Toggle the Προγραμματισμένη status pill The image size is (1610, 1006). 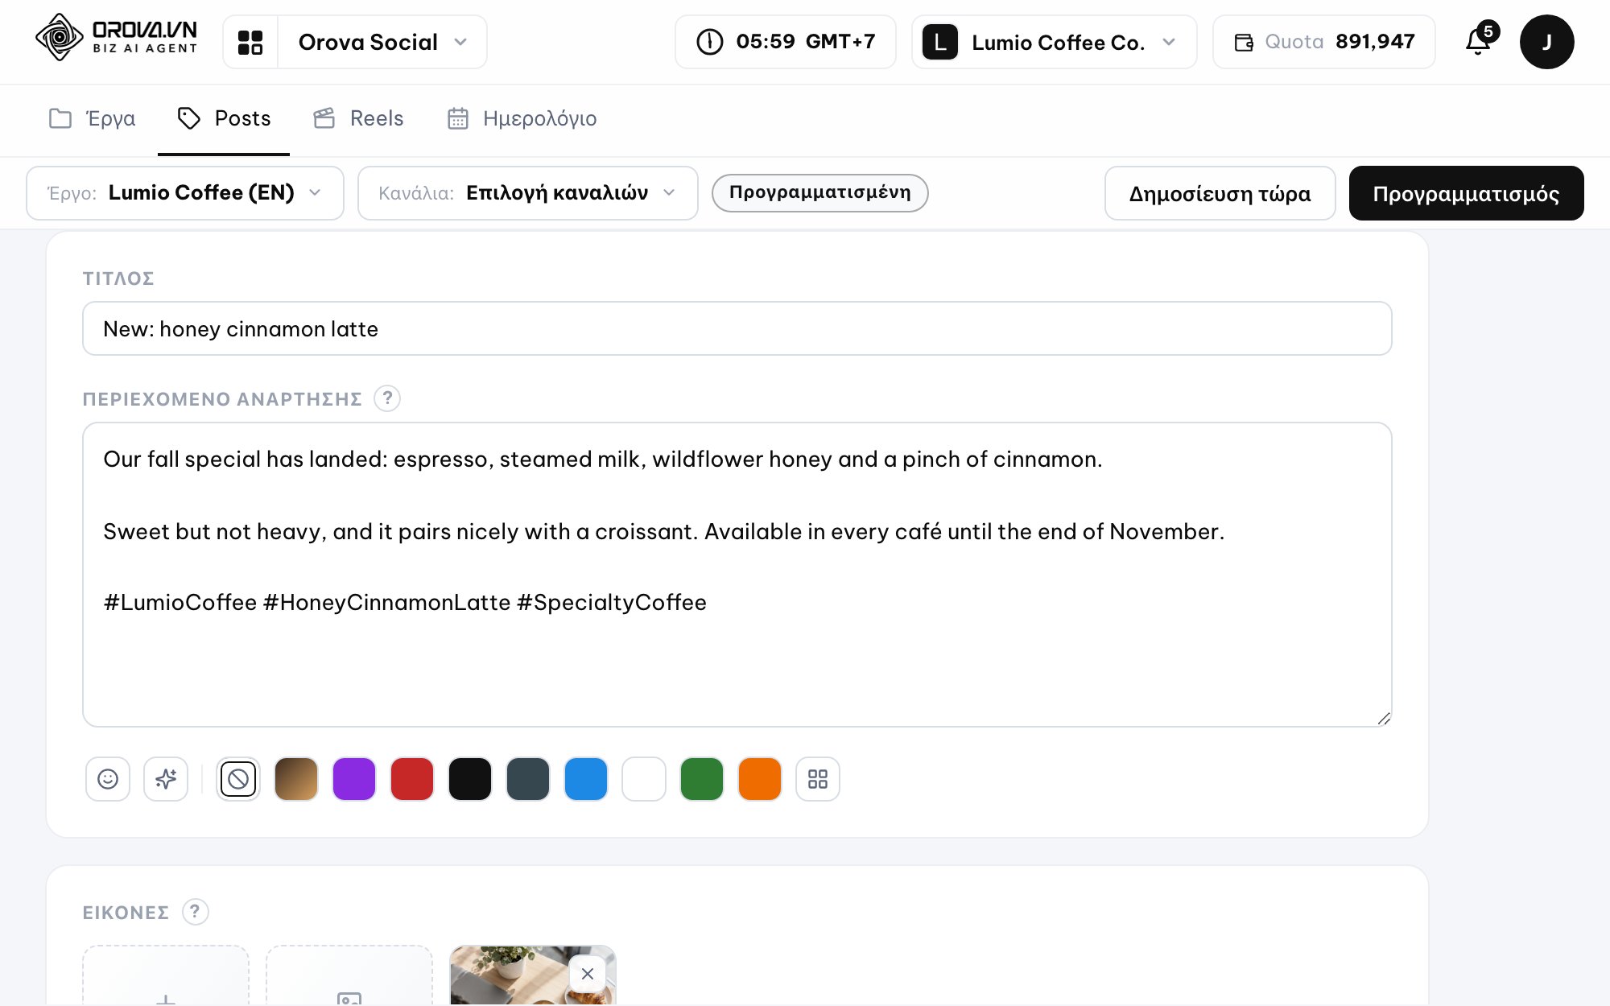coord(819,193)
